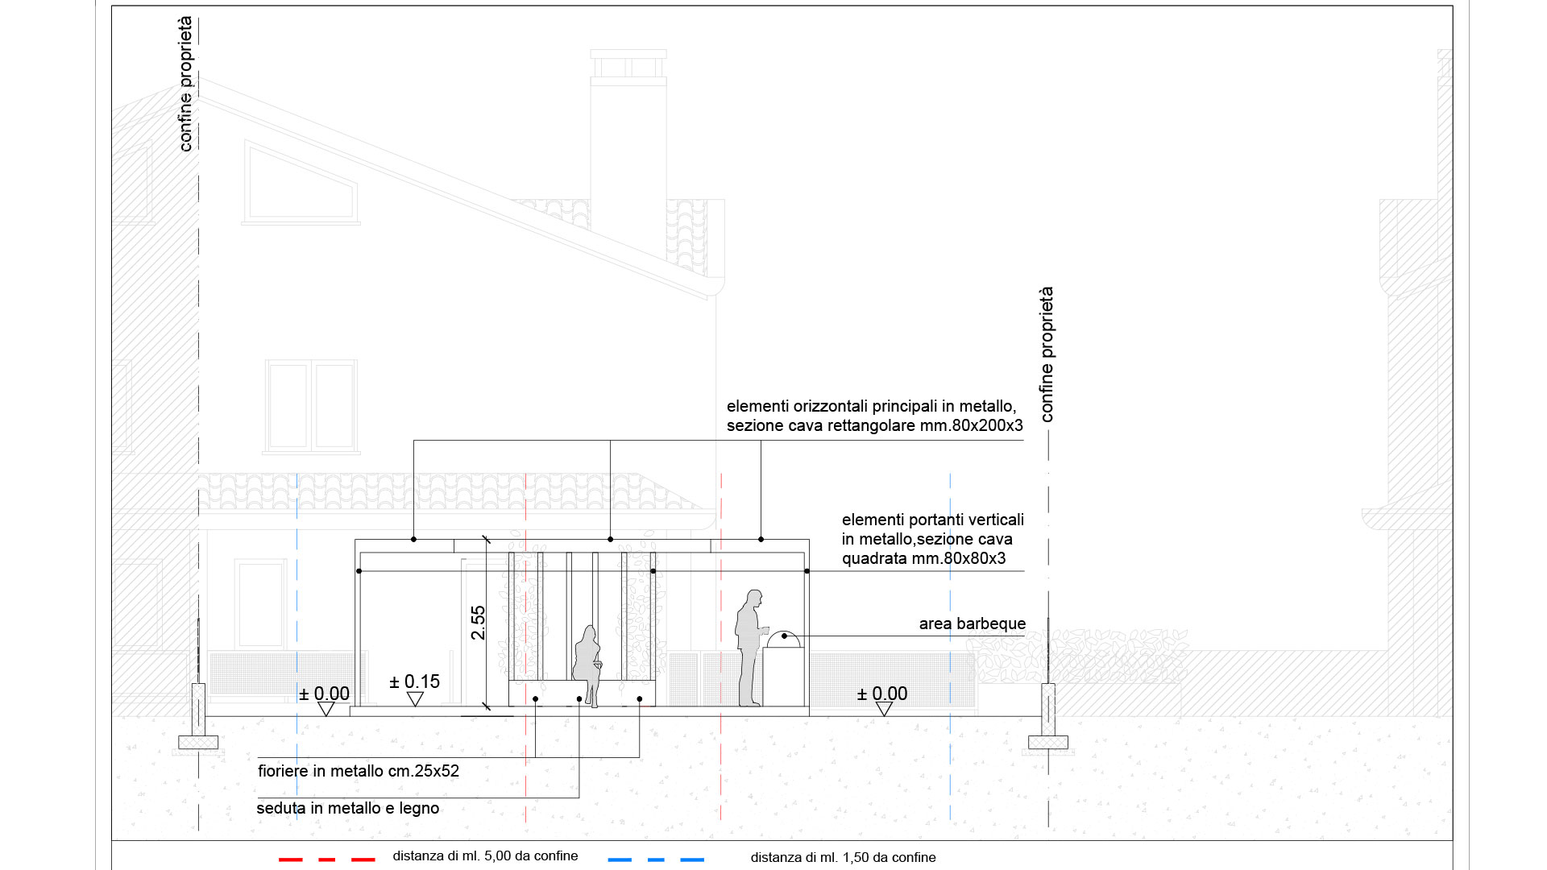Viewport: 1547px width, 870px height.
Task: Click the level triangle marker under '± 0.15'
Action: (415, 699)
